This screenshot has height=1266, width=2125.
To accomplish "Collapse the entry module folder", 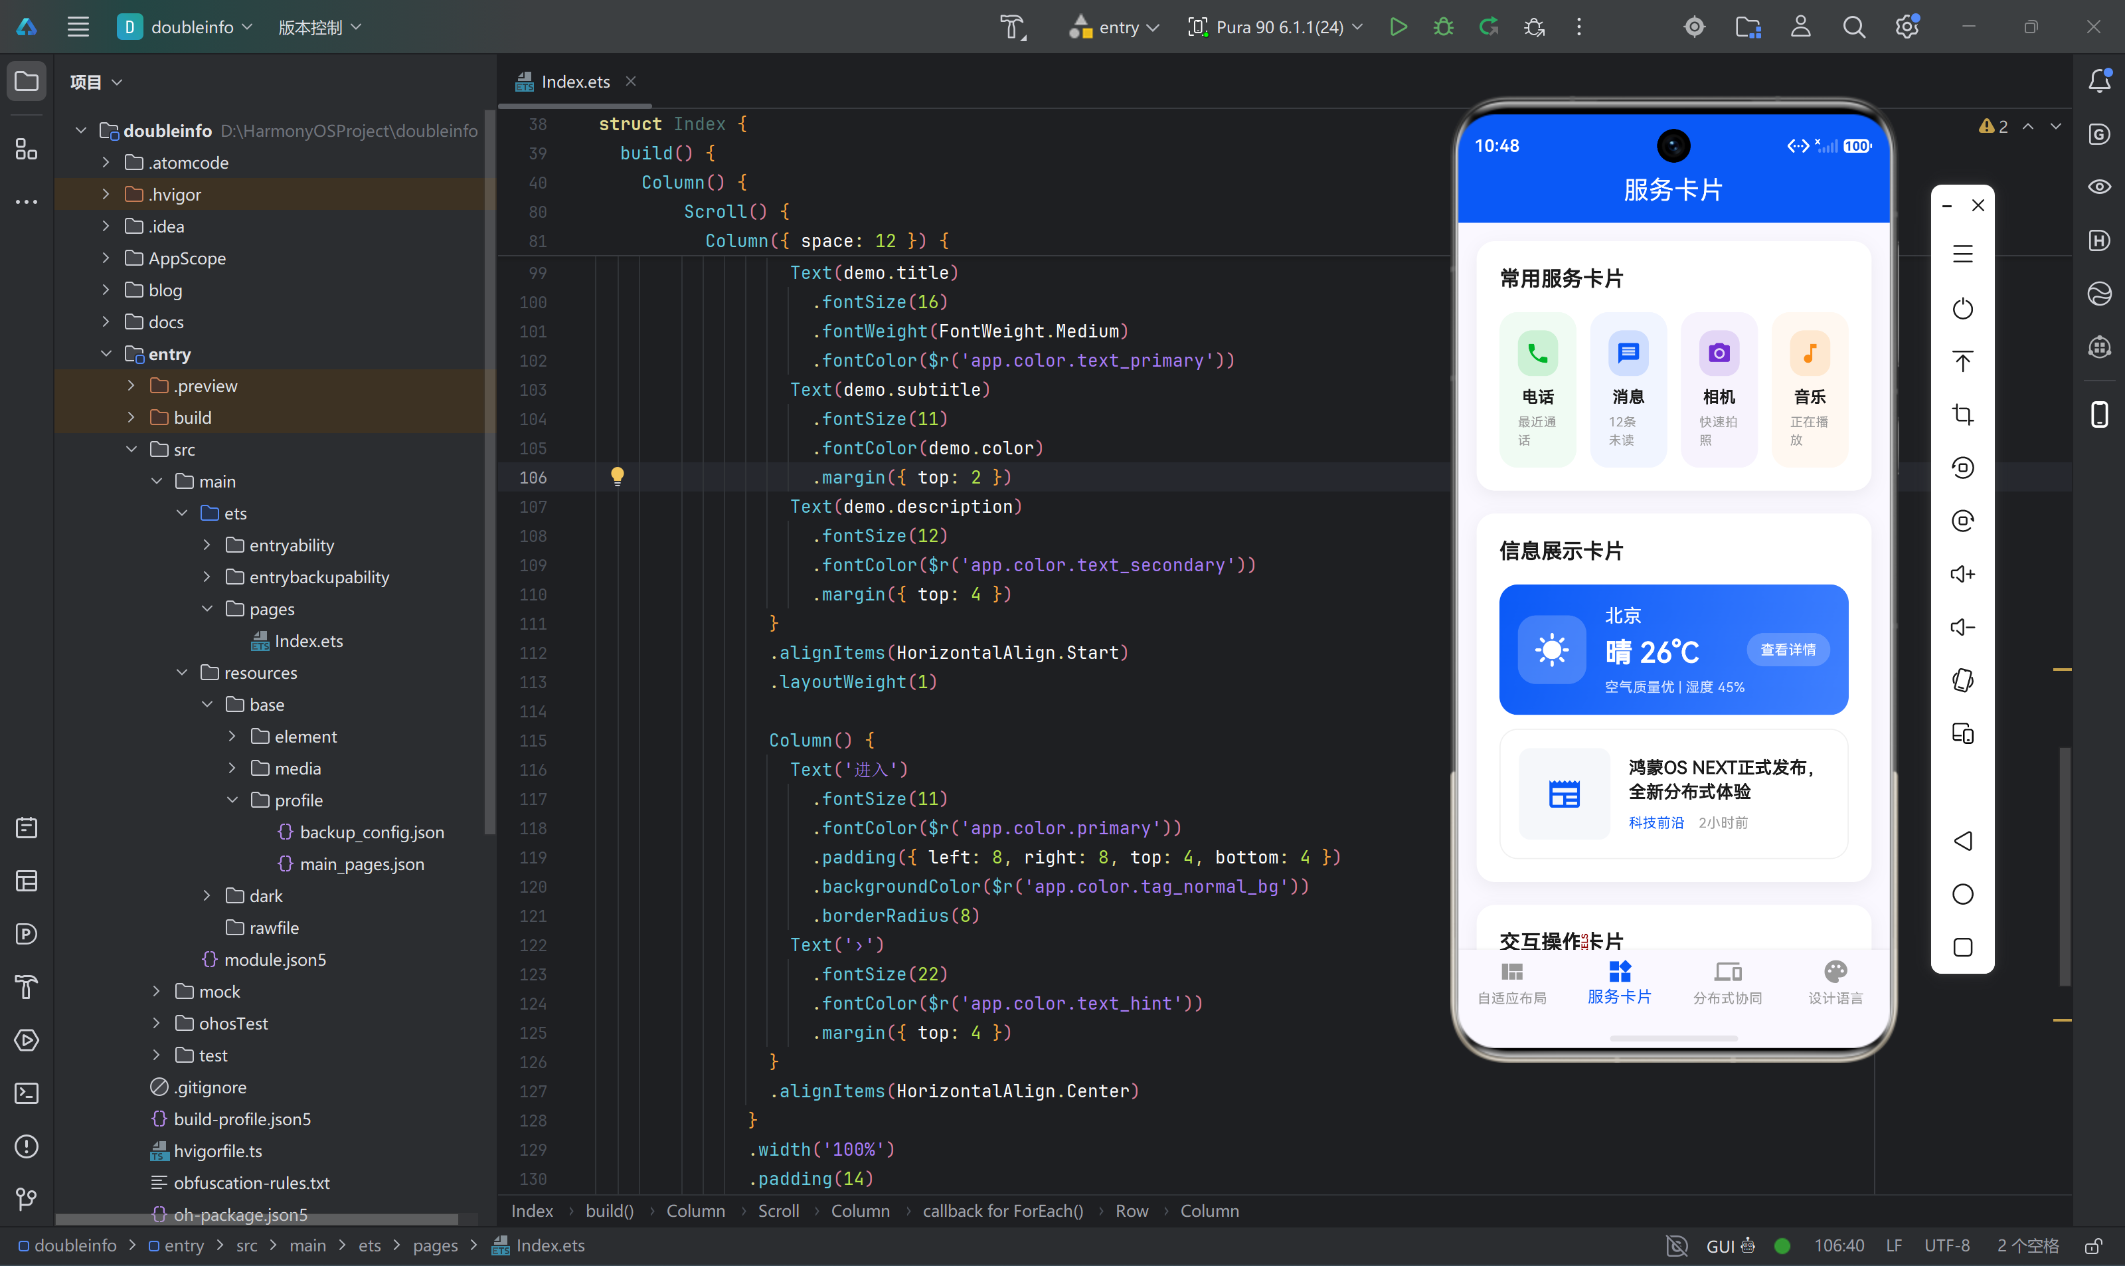I will point(105,353).
